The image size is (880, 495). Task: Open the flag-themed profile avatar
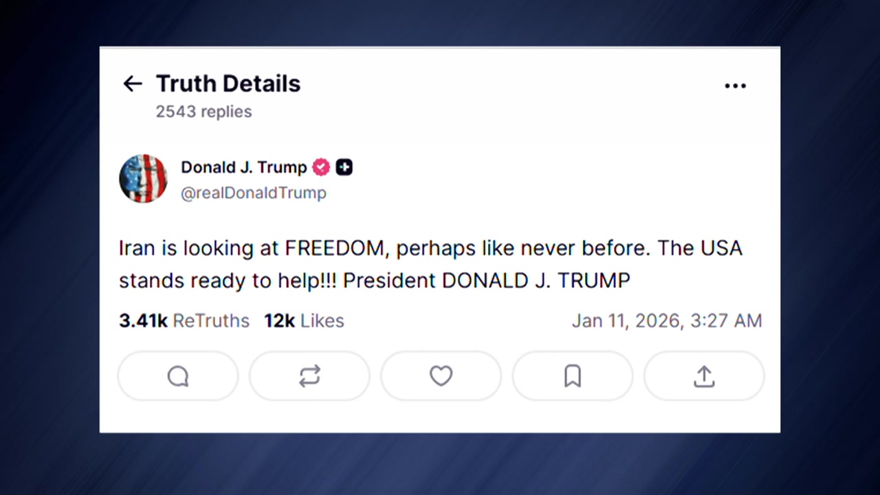pos(143,179)
